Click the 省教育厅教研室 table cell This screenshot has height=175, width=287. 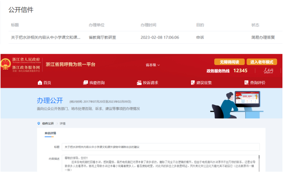(x=102, y=37)
